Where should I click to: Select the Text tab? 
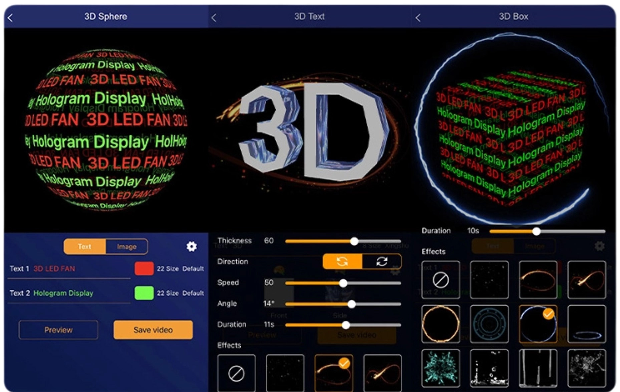pos(84,247)
